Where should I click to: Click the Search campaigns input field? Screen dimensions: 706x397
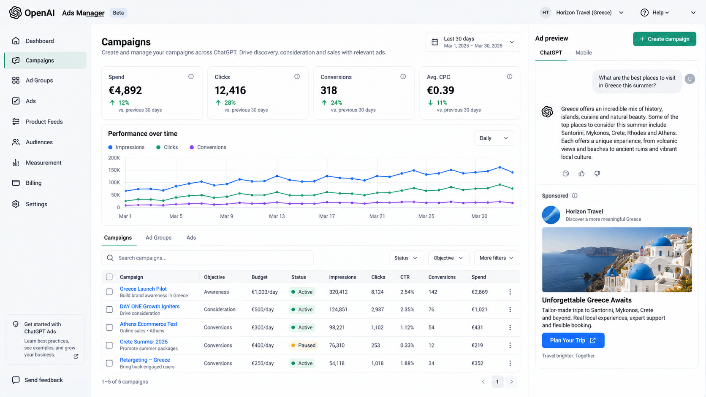pyautogui.click(x=208, y=258)
